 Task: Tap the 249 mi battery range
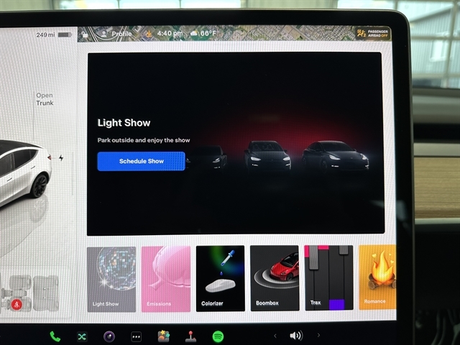pyautogui.click(x=45, y=35)
